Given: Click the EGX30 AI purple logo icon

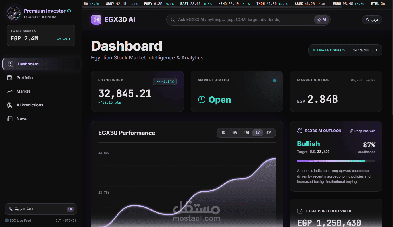Looking at the screenshot, I should (96, 20).
